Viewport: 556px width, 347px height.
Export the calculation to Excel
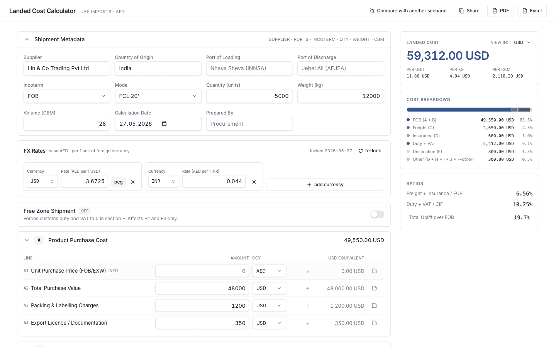pos(532,11)
